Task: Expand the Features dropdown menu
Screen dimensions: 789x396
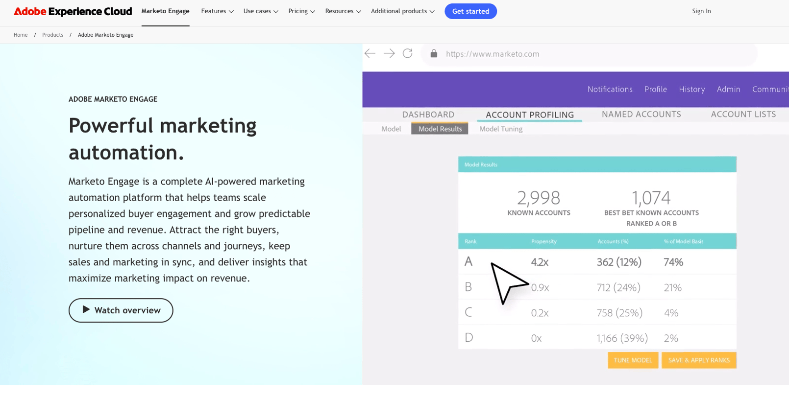Action: tap(217, 11)
